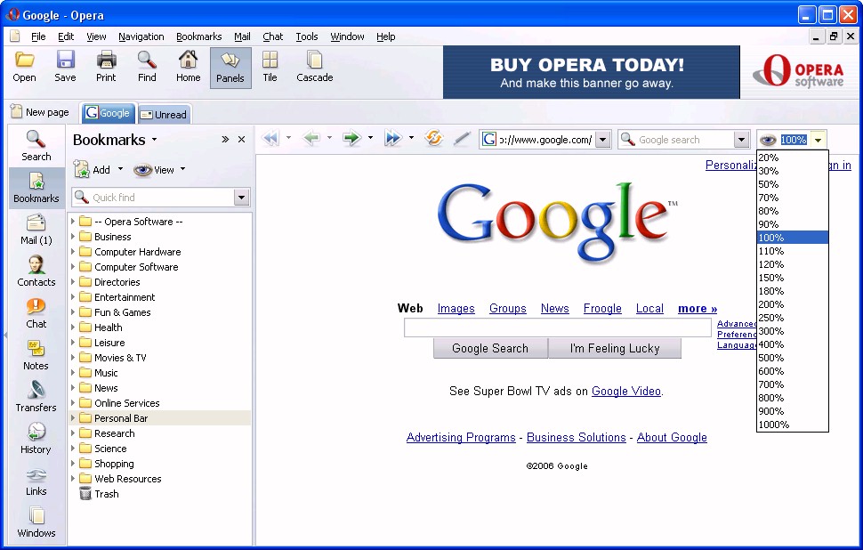Click the wand pencil toolbar icon
Viewport: 863px width, 550px height.
[x=462, y=139]
